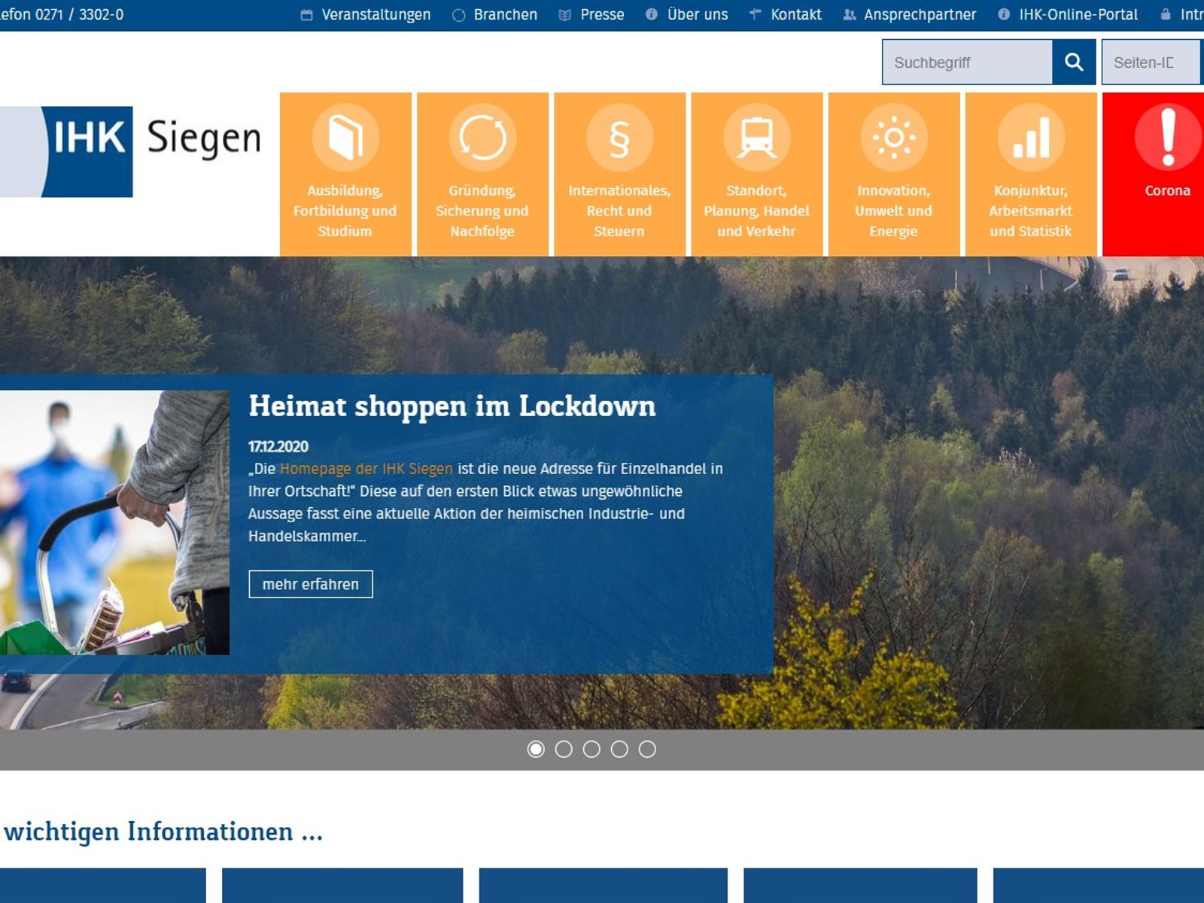The width and height of the screenshot is (1204, 903).
Task: Open the Heimat shoppen im Lockdown headline
Action: [452, 406]
